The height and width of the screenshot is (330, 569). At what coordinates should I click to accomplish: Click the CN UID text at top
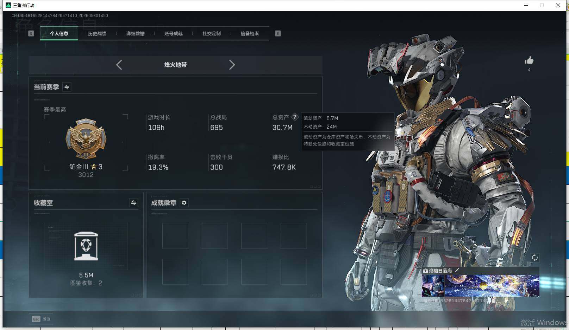(60, 15)
